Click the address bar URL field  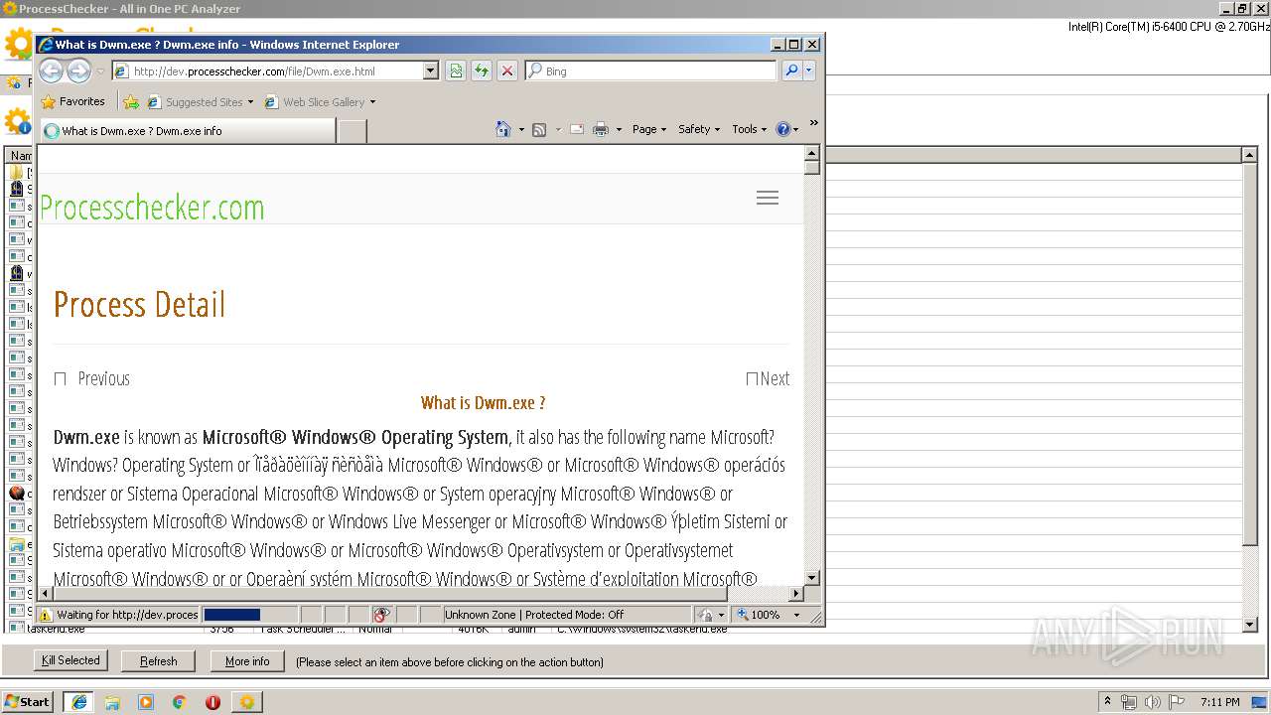(x=268, y=71)
